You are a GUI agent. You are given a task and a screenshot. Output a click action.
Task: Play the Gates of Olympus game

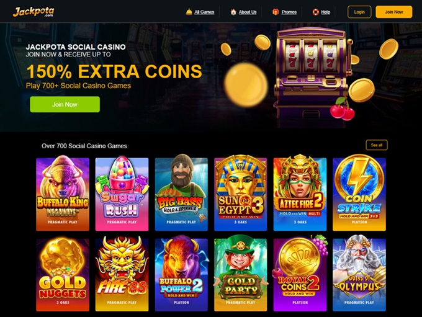(x=359, y=274)
